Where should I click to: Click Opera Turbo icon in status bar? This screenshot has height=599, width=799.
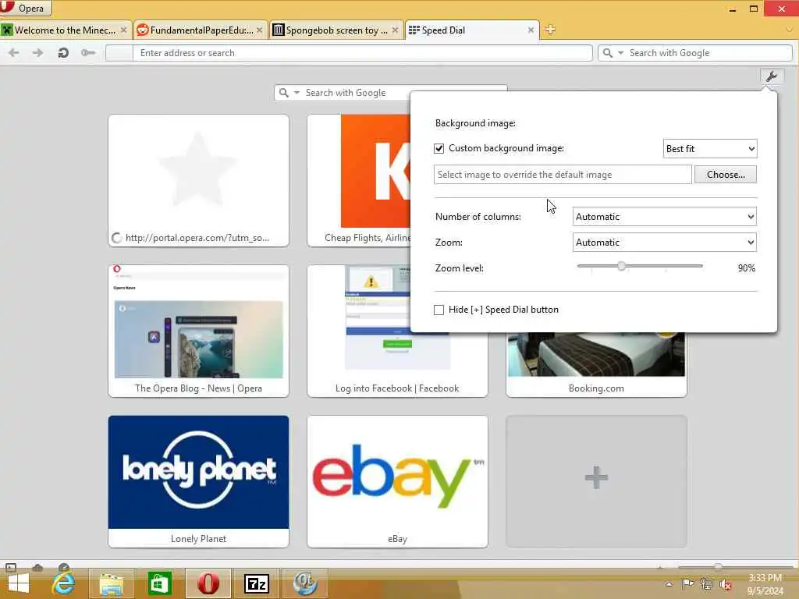click(x=64, y=567)
